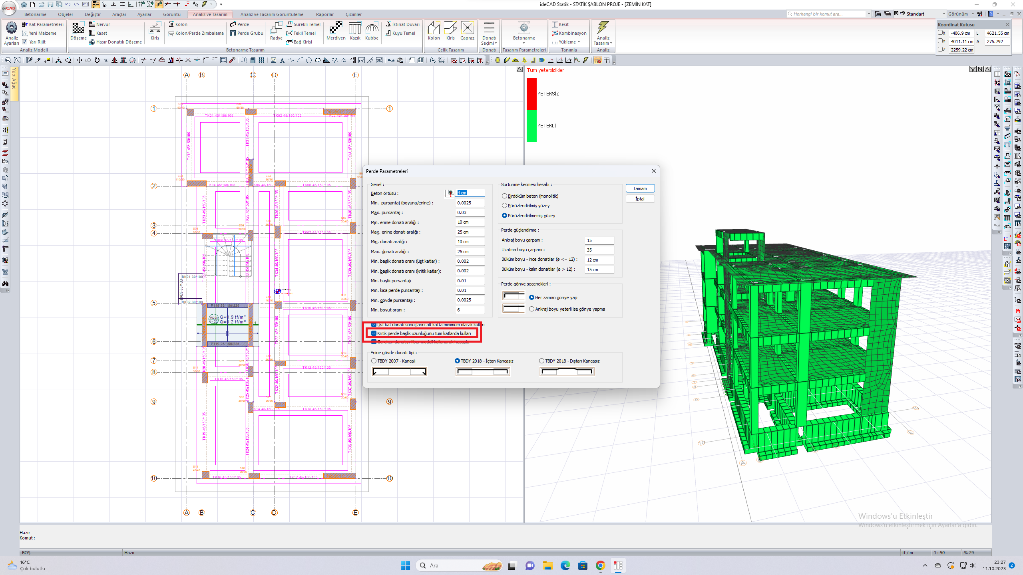Select Her zaman gönye yap option
This screenshot has height=575, width=1023.
532,297
